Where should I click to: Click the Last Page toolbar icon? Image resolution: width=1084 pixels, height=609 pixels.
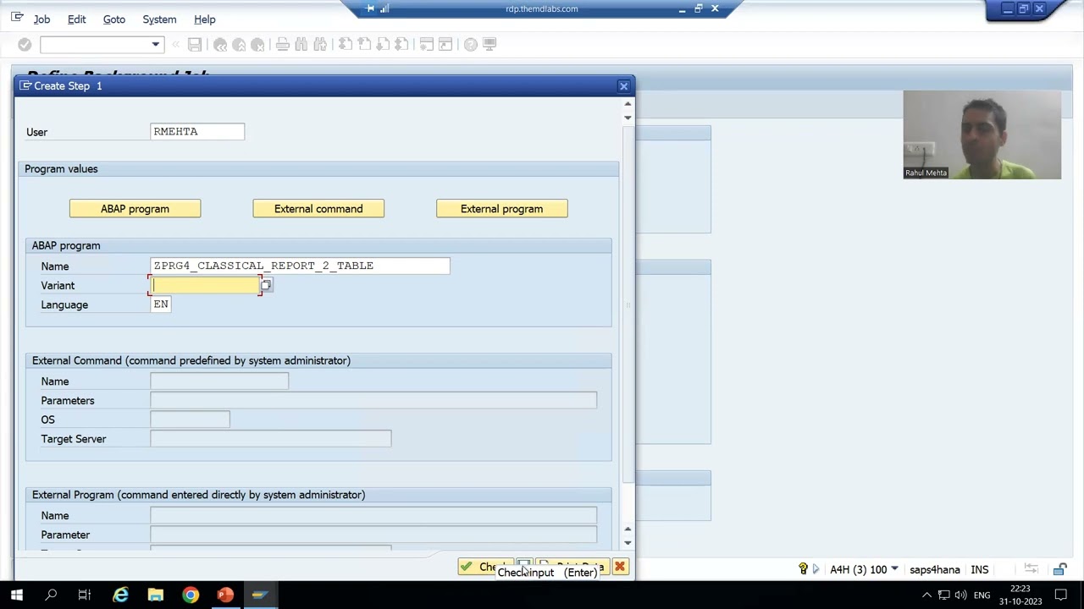point(401,44)
